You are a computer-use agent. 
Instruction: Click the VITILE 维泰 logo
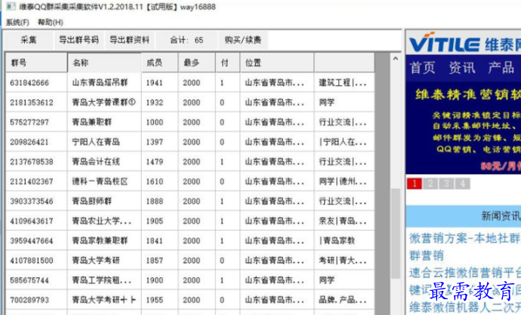point(464,43)
